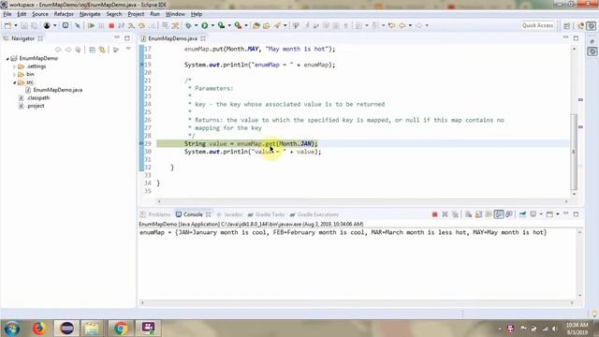Image resolution: width=599 pixels, height=337 pixels.
Task: Open the Open Console dropdown arrow
Action: click(x=558, y=214)
